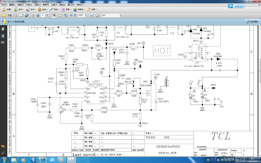The height and width of the screenshot is (163, 261).
Task: Select the text Select tool cursor icon
Action: click(x=54, y=15)
